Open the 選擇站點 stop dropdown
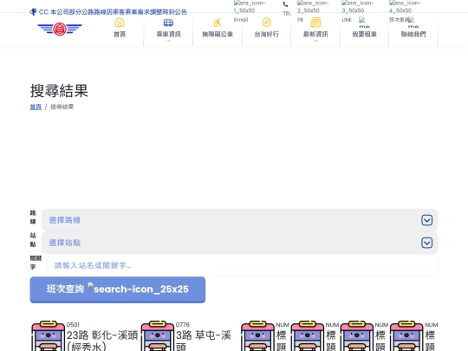Viewport: 468px width, 351px height. coord(239,243)
